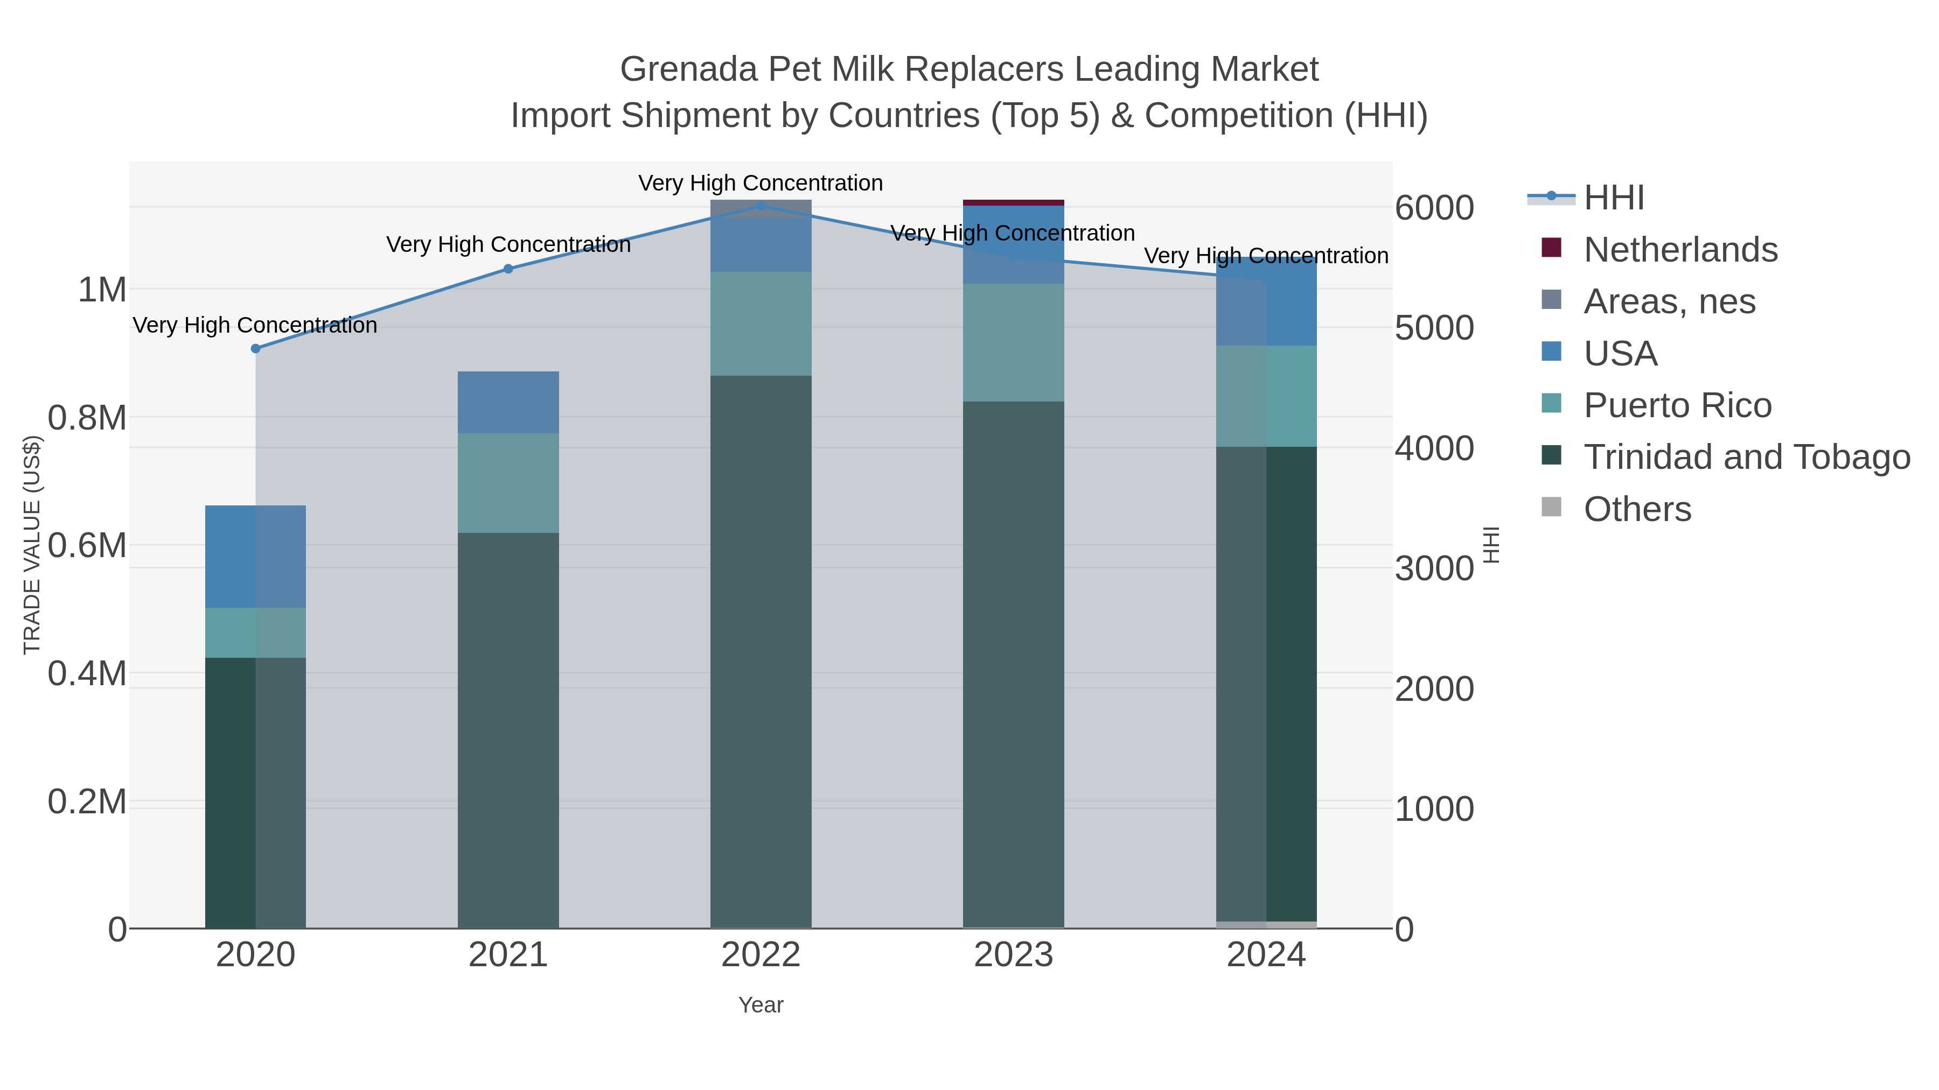Click the 0.8M left axis tick label

tap(87, 418)
